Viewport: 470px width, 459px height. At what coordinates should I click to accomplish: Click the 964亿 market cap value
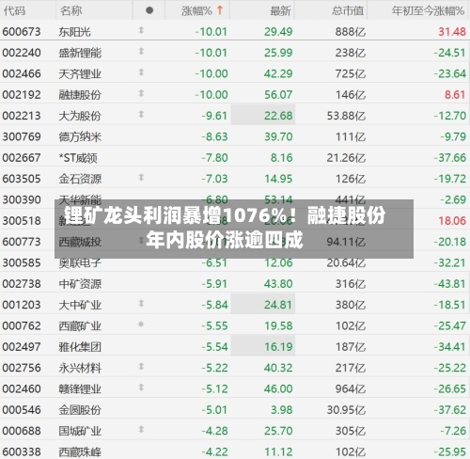pyautogui.click(x=351, y=388)
